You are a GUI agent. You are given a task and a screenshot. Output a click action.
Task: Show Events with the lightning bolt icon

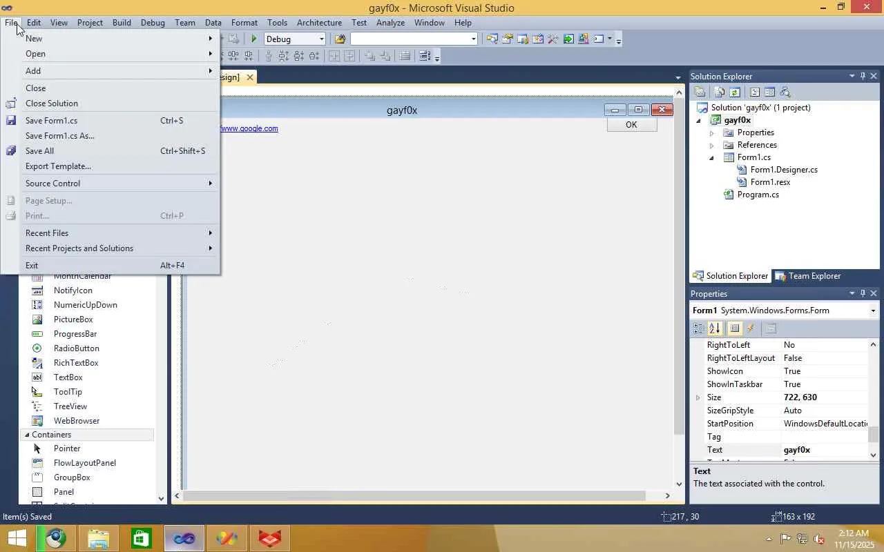click(751, 328)
